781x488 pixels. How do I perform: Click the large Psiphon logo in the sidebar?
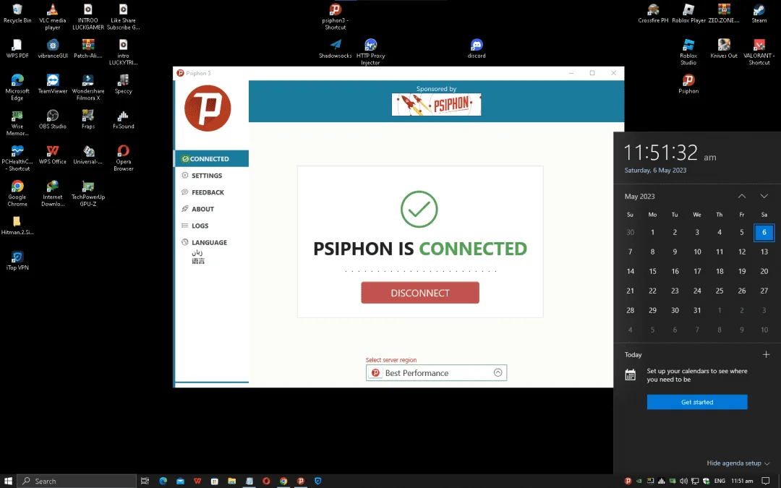208,108
